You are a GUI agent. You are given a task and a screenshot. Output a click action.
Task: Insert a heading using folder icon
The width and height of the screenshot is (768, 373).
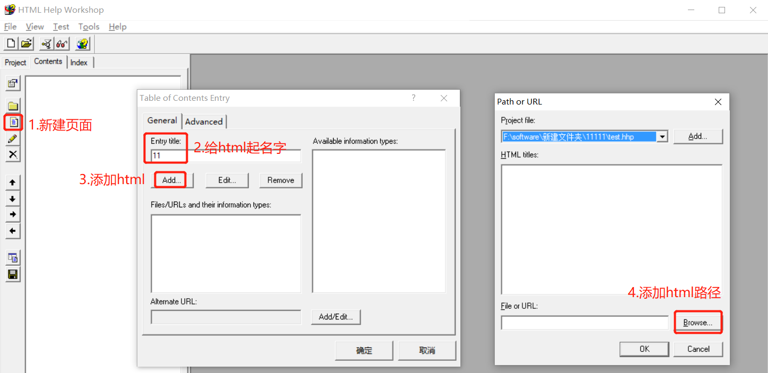(x=13, y=105)
